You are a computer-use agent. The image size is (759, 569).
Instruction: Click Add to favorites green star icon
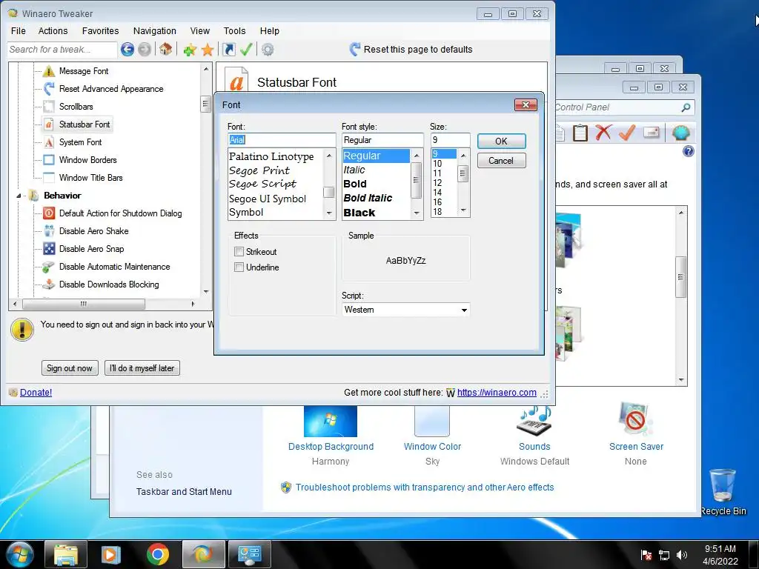coord(190,50)
